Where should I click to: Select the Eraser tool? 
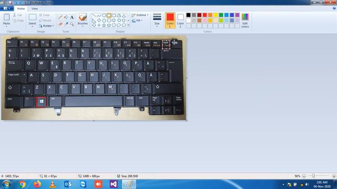[x=61, y=24]
